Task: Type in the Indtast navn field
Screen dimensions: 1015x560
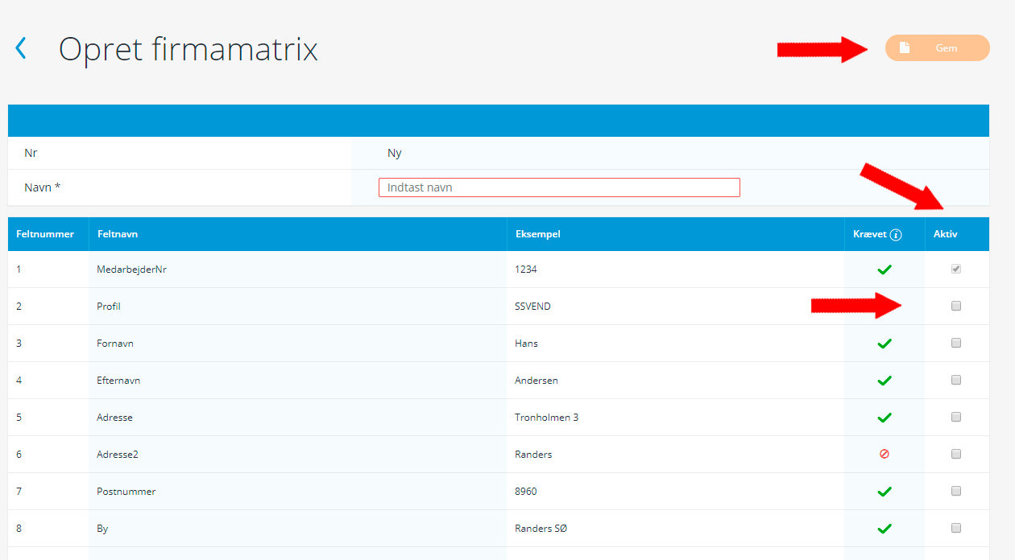Action: [x=559, y=187]
